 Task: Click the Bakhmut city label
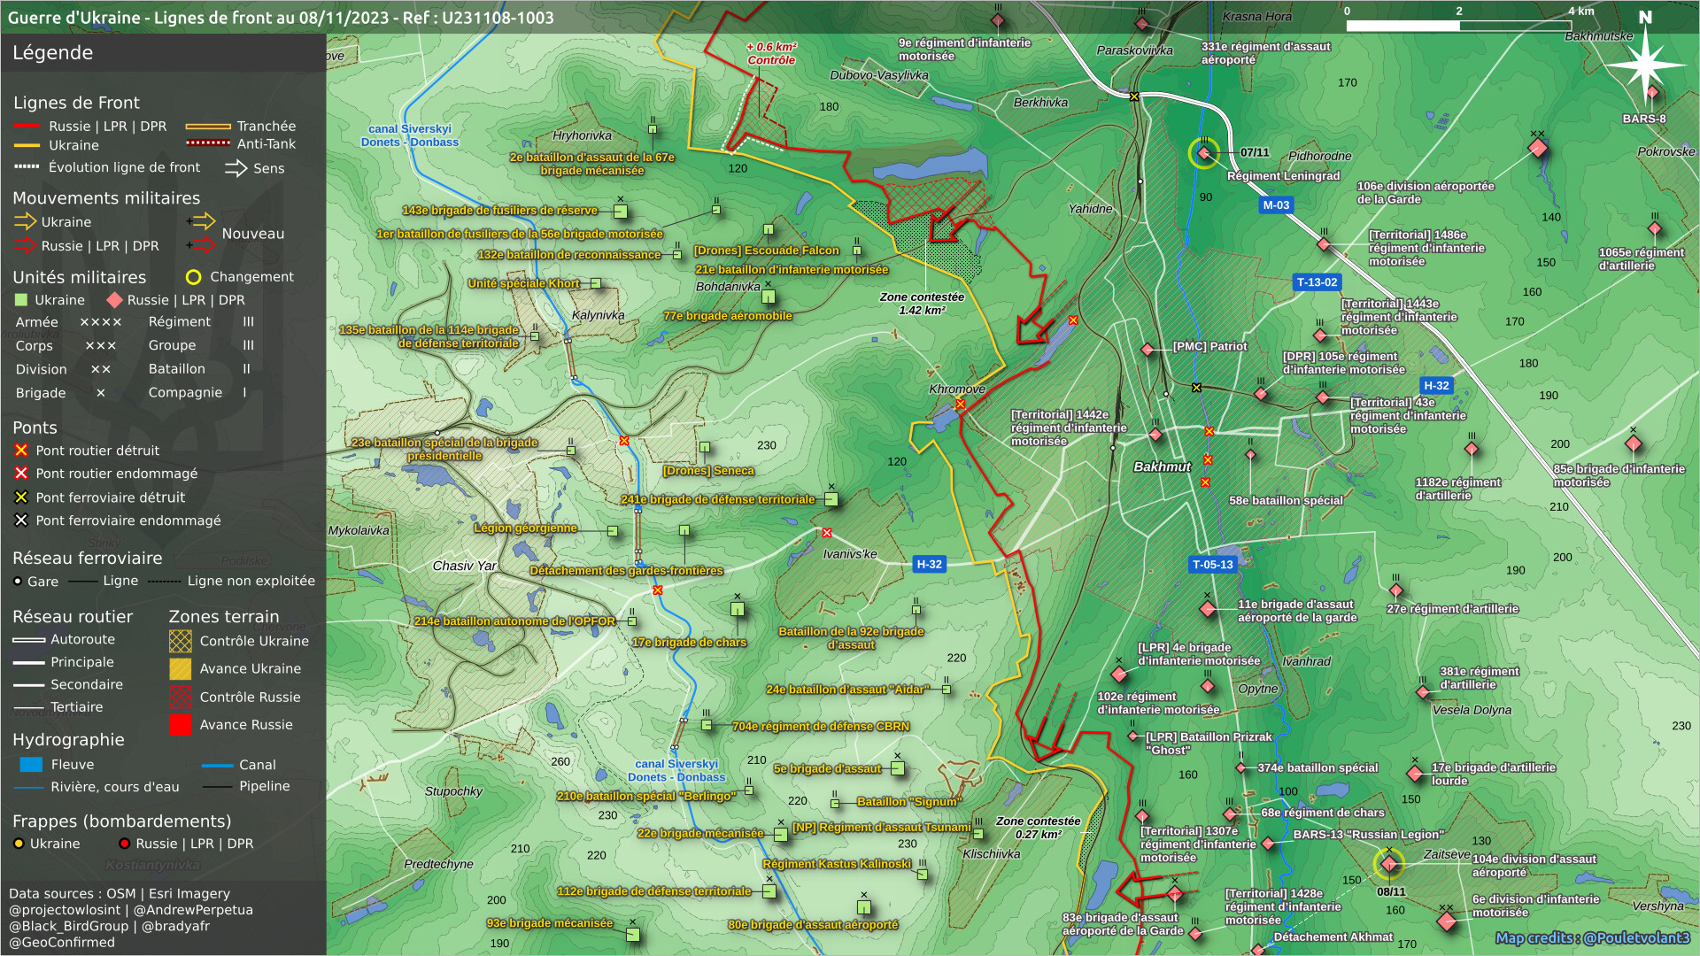(x=1162, y=466)
